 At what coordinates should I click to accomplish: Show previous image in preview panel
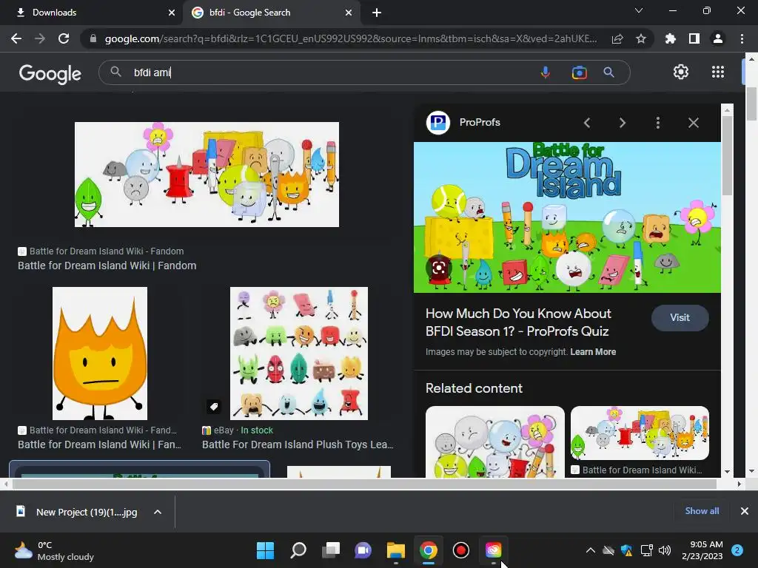pyautogui.click(x=587, y=123)
